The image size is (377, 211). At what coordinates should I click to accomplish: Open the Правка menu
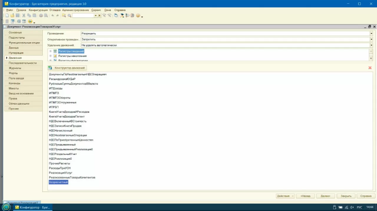(x=21, y=10)
